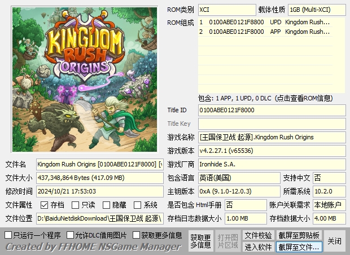Enable the 只读 (read-only) checkbox
Viewport: 350px width, 255px height.
(x=76, y=205)
